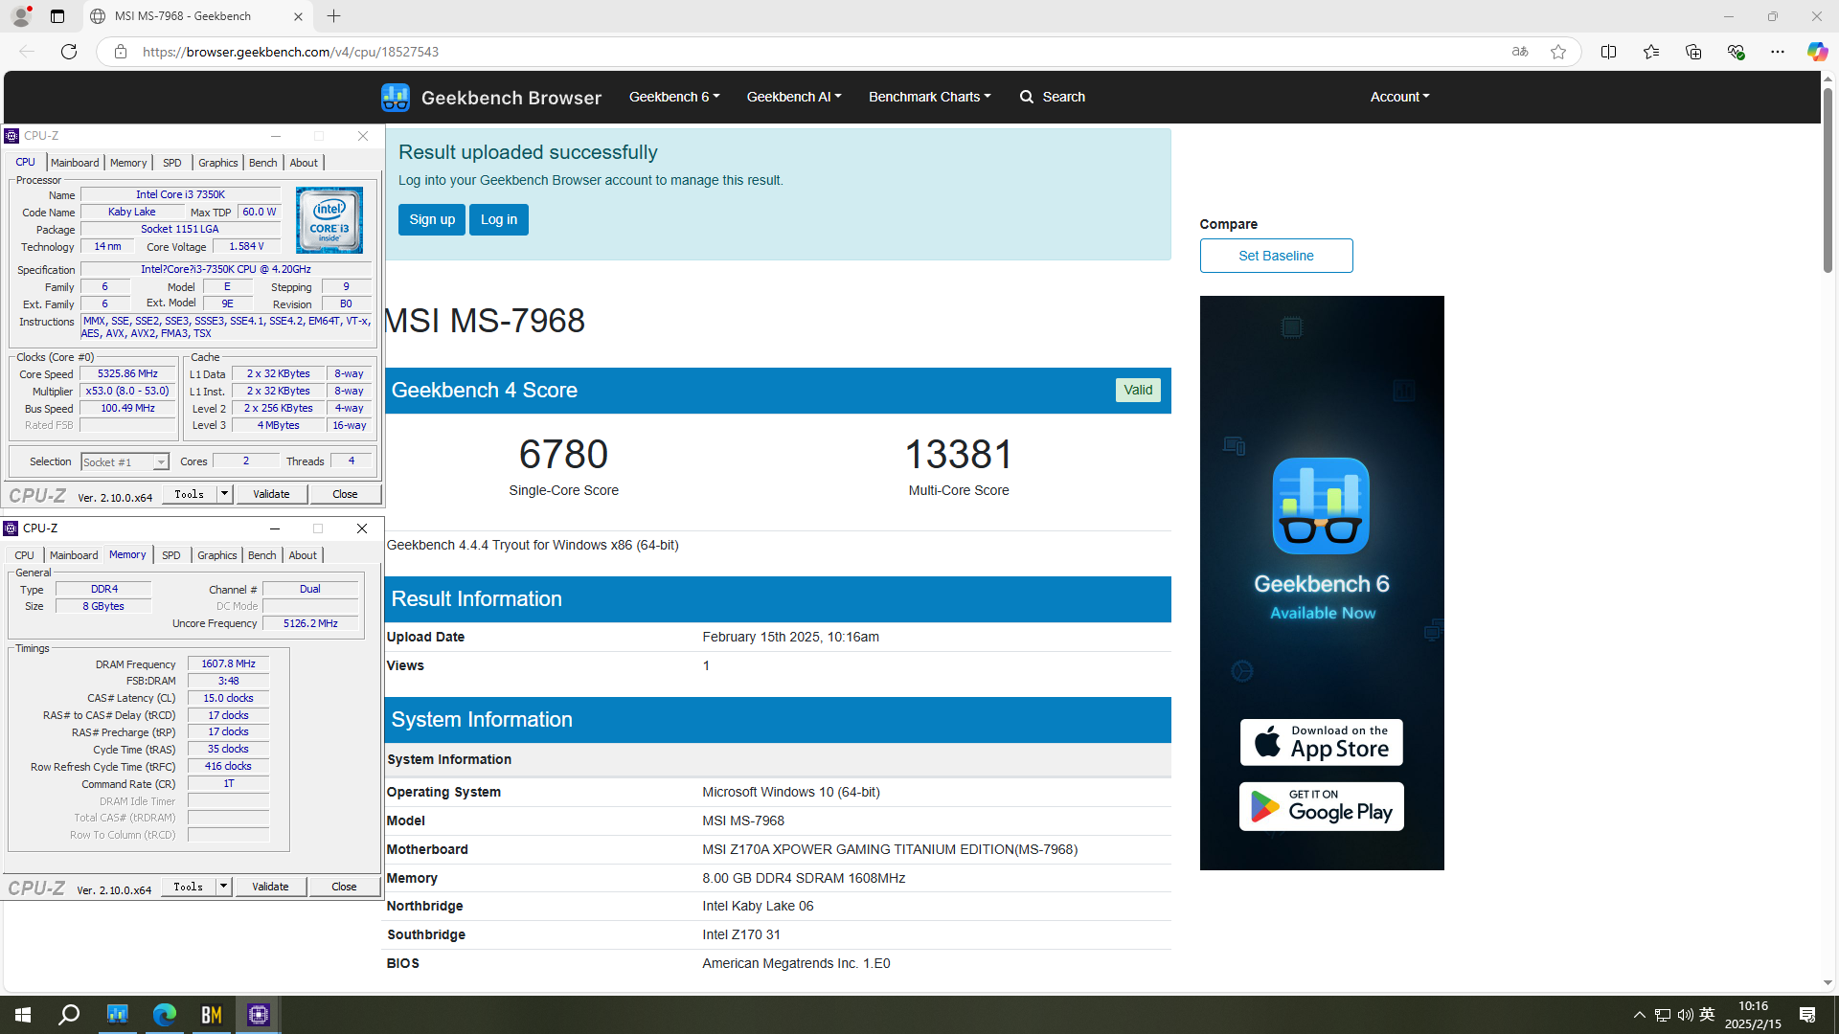The height and width of the screenshot is (1034, 1839).
Task: Switch to Mainboard tab in upper CPU-Z
Action: 75,163
